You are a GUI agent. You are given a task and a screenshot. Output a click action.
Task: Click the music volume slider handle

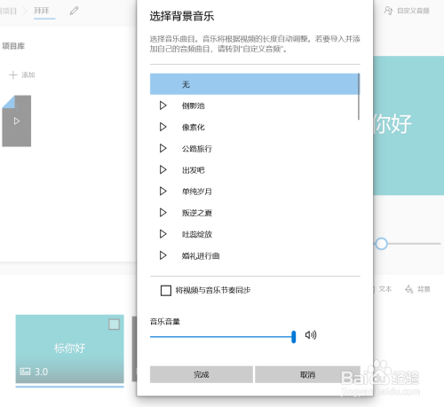(x=293, y=337)
